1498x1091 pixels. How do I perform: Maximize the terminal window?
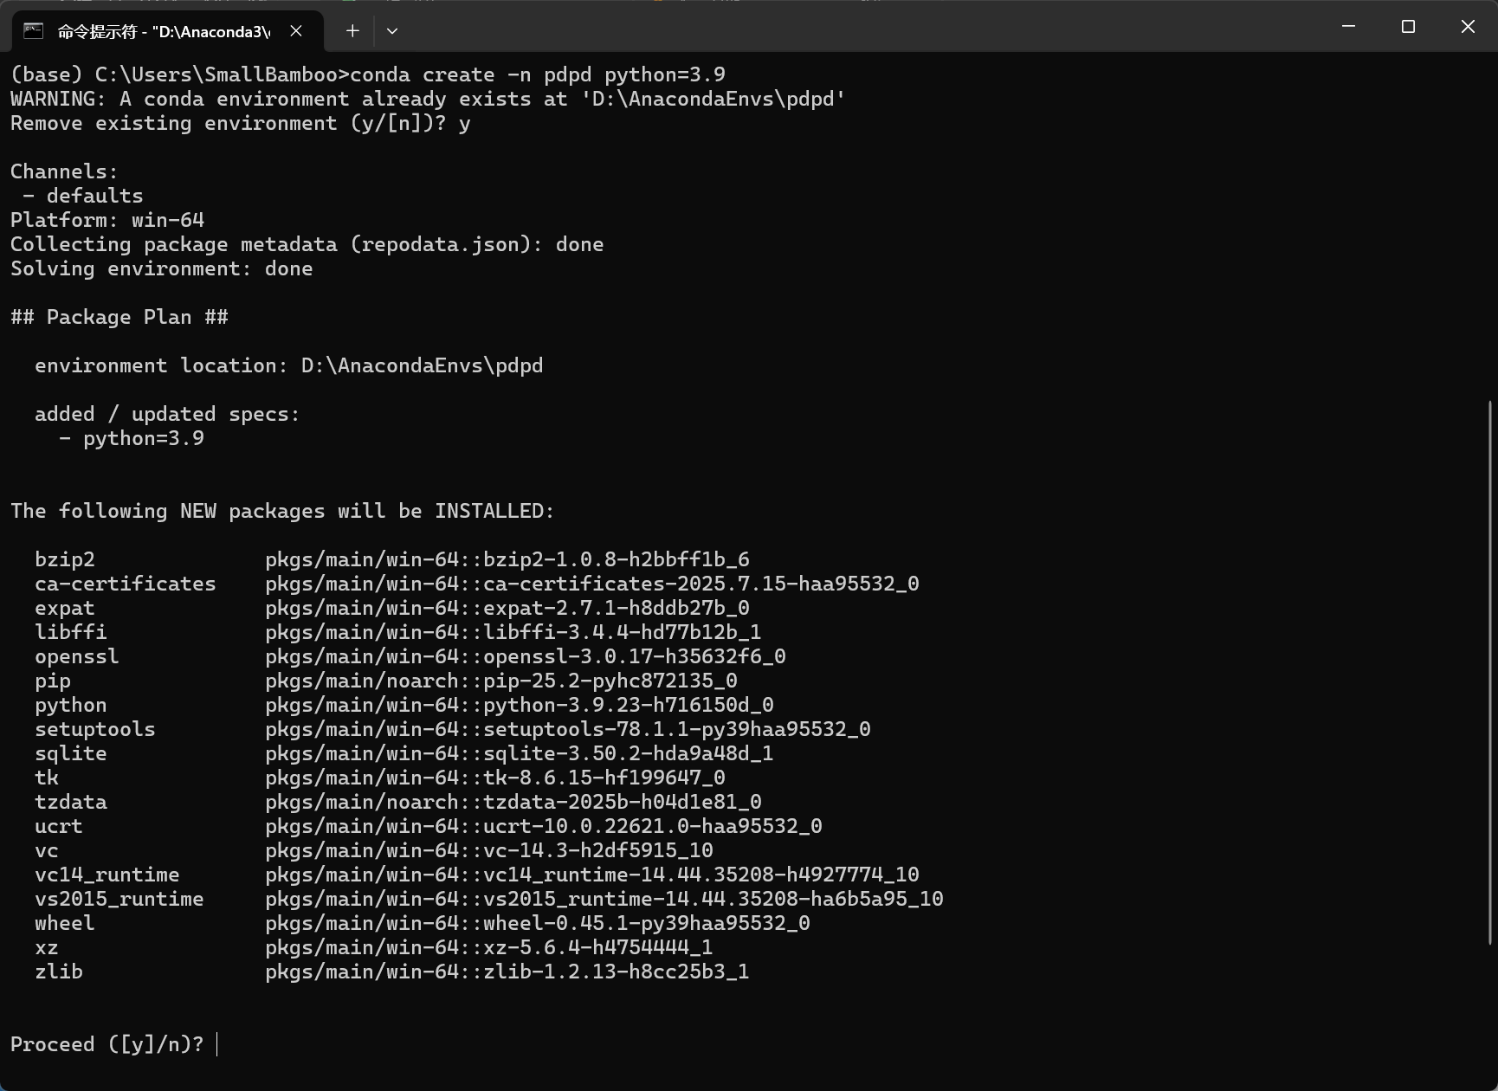(1408, 27)
